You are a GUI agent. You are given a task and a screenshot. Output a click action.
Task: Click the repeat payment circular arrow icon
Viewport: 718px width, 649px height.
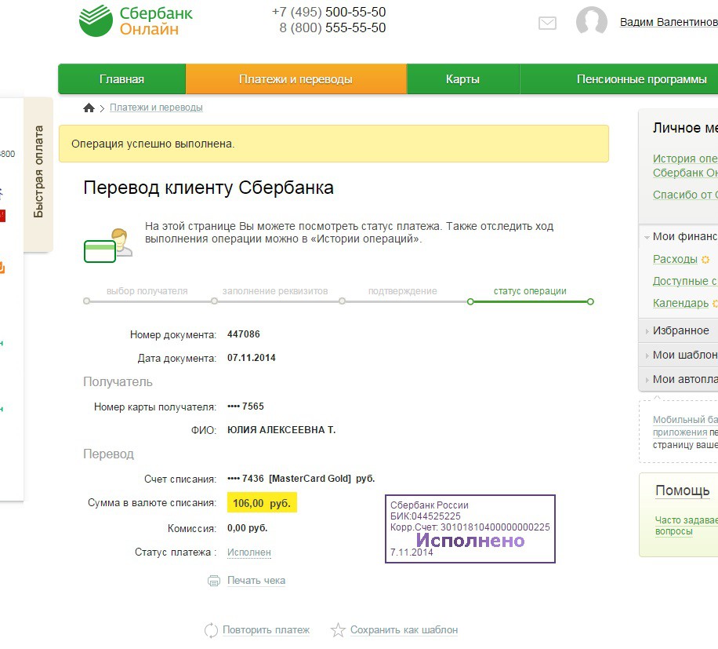(x=211, y=630)
